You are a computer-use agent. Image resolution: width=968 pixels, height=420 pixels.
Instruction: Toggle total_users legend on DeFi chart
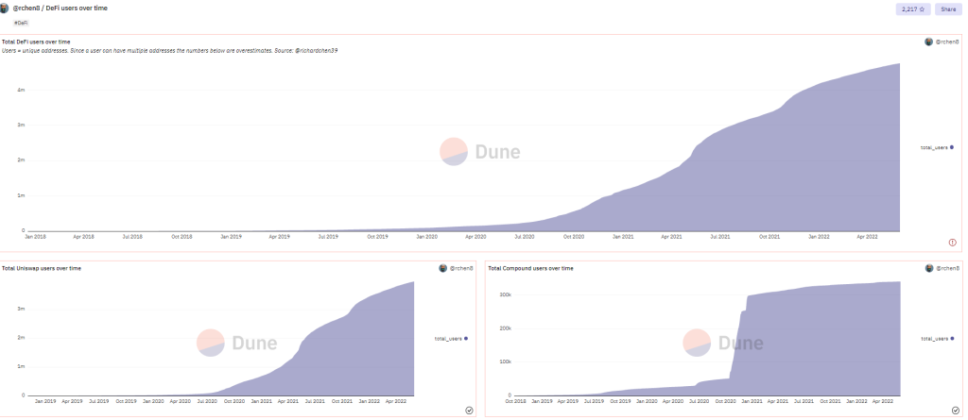(x=937, y=147)
